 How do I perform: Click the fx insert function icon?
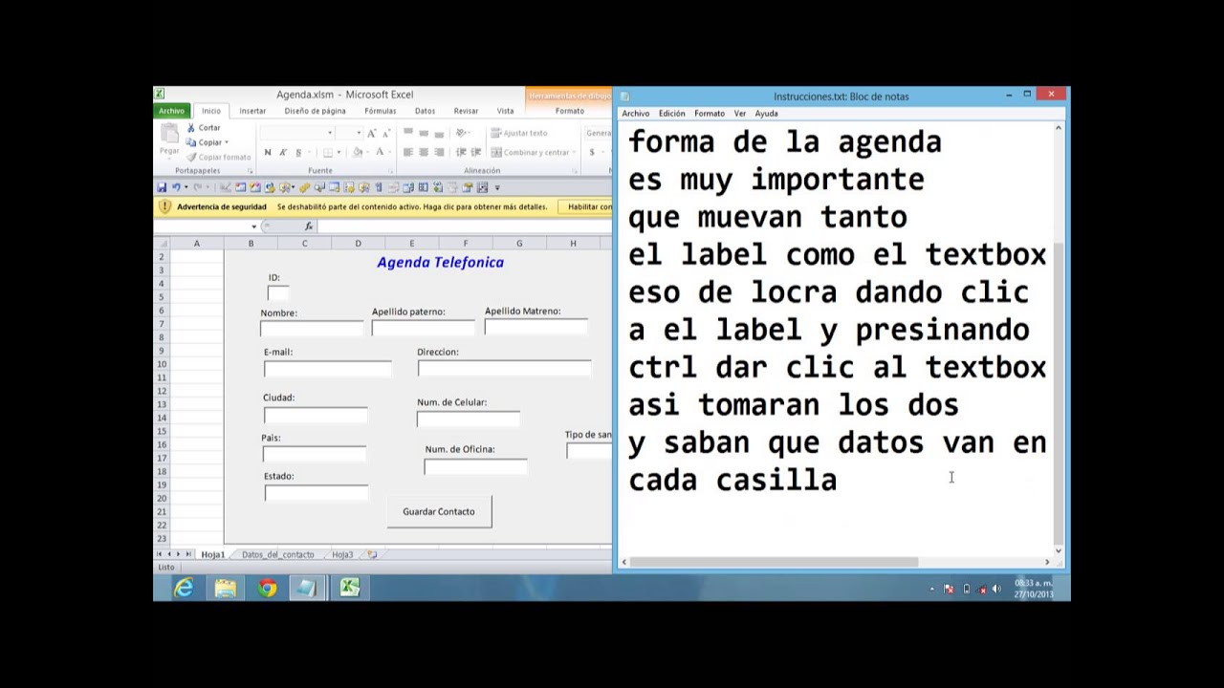[309, 226]
